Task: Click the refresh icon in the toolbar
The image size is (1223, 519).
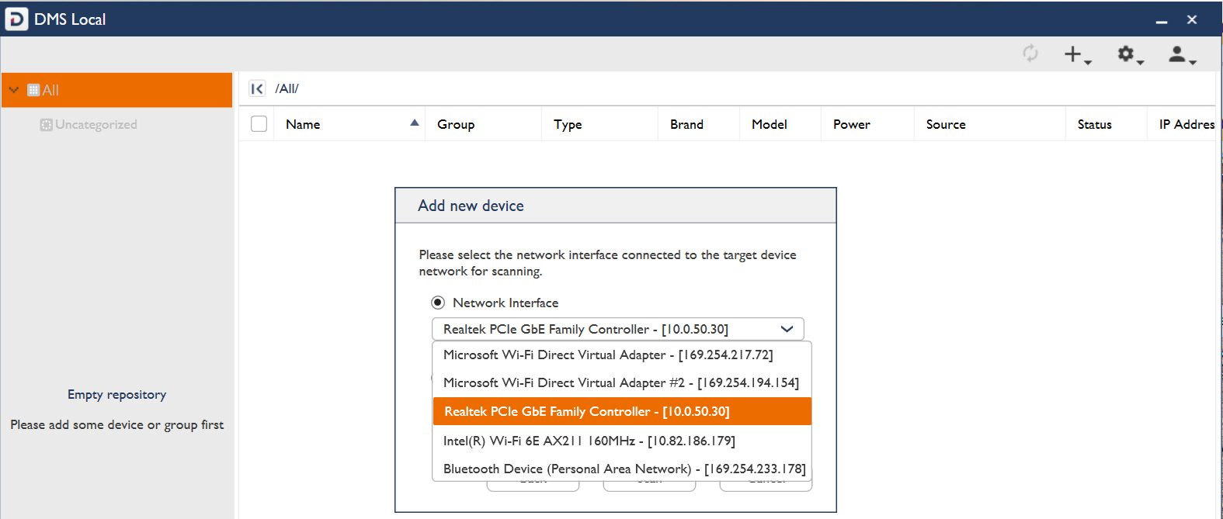Action: [x=1030, y=54]
